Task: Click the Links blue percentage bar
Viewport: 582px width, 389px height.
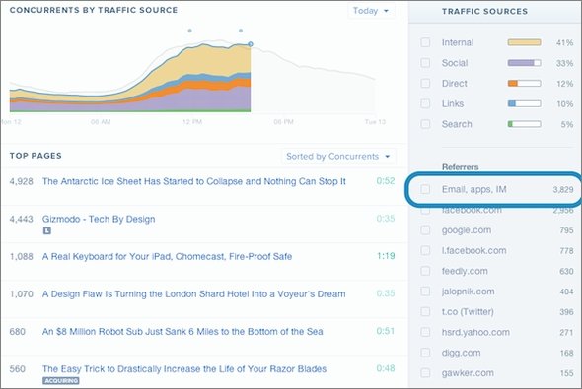Action: (x=524, y=103)
